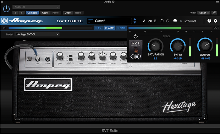Click the Plugin Alliance round icon
The image size is (220, 134).
[x=175, y=21]
